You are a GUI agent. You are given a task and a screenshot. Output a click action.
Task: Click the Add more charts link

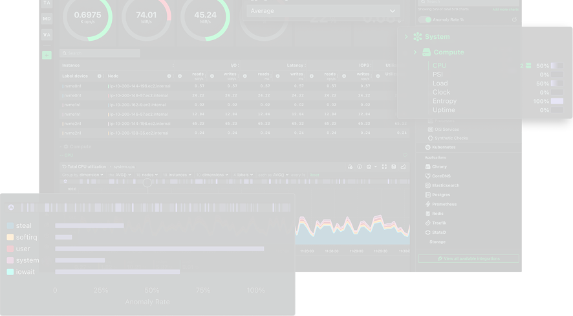click(505, 10)
